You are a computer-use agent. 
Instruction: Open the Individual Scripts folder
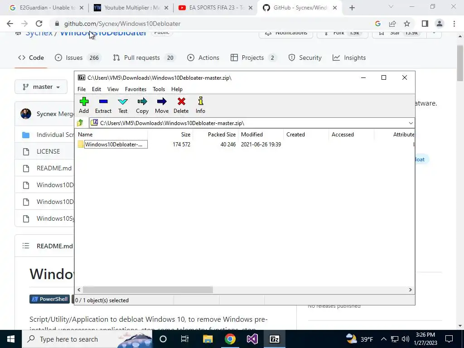click(x=55, y=135)
